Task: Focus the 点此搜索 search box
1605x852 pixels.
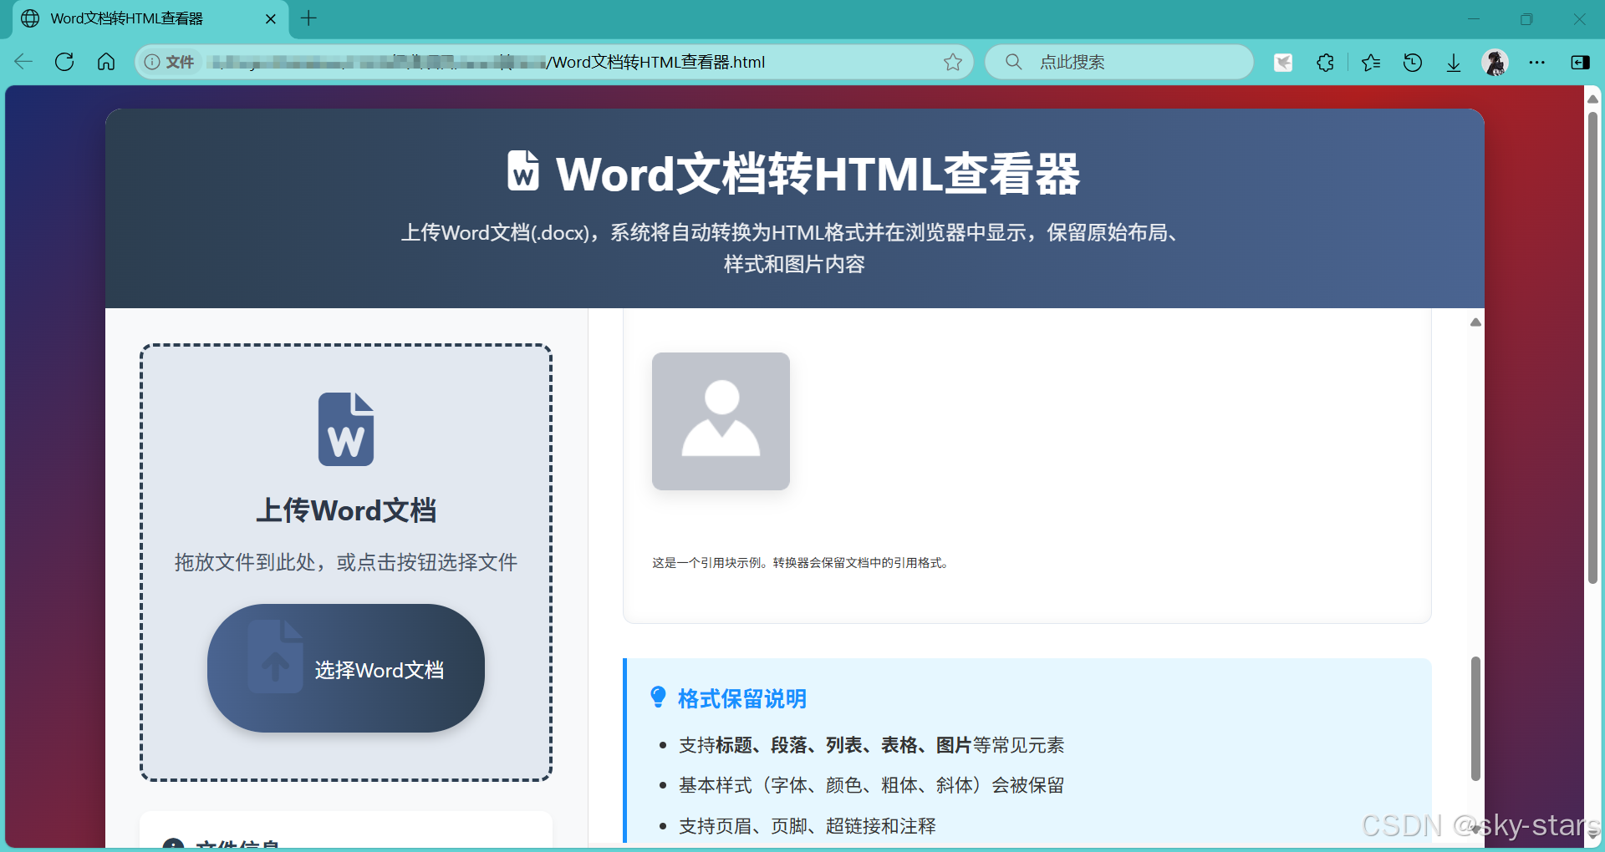Action: coord(1119,62)
